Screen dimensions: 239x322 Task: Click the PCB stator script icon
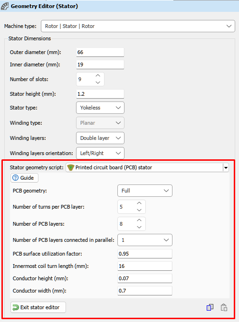point(70,167)
